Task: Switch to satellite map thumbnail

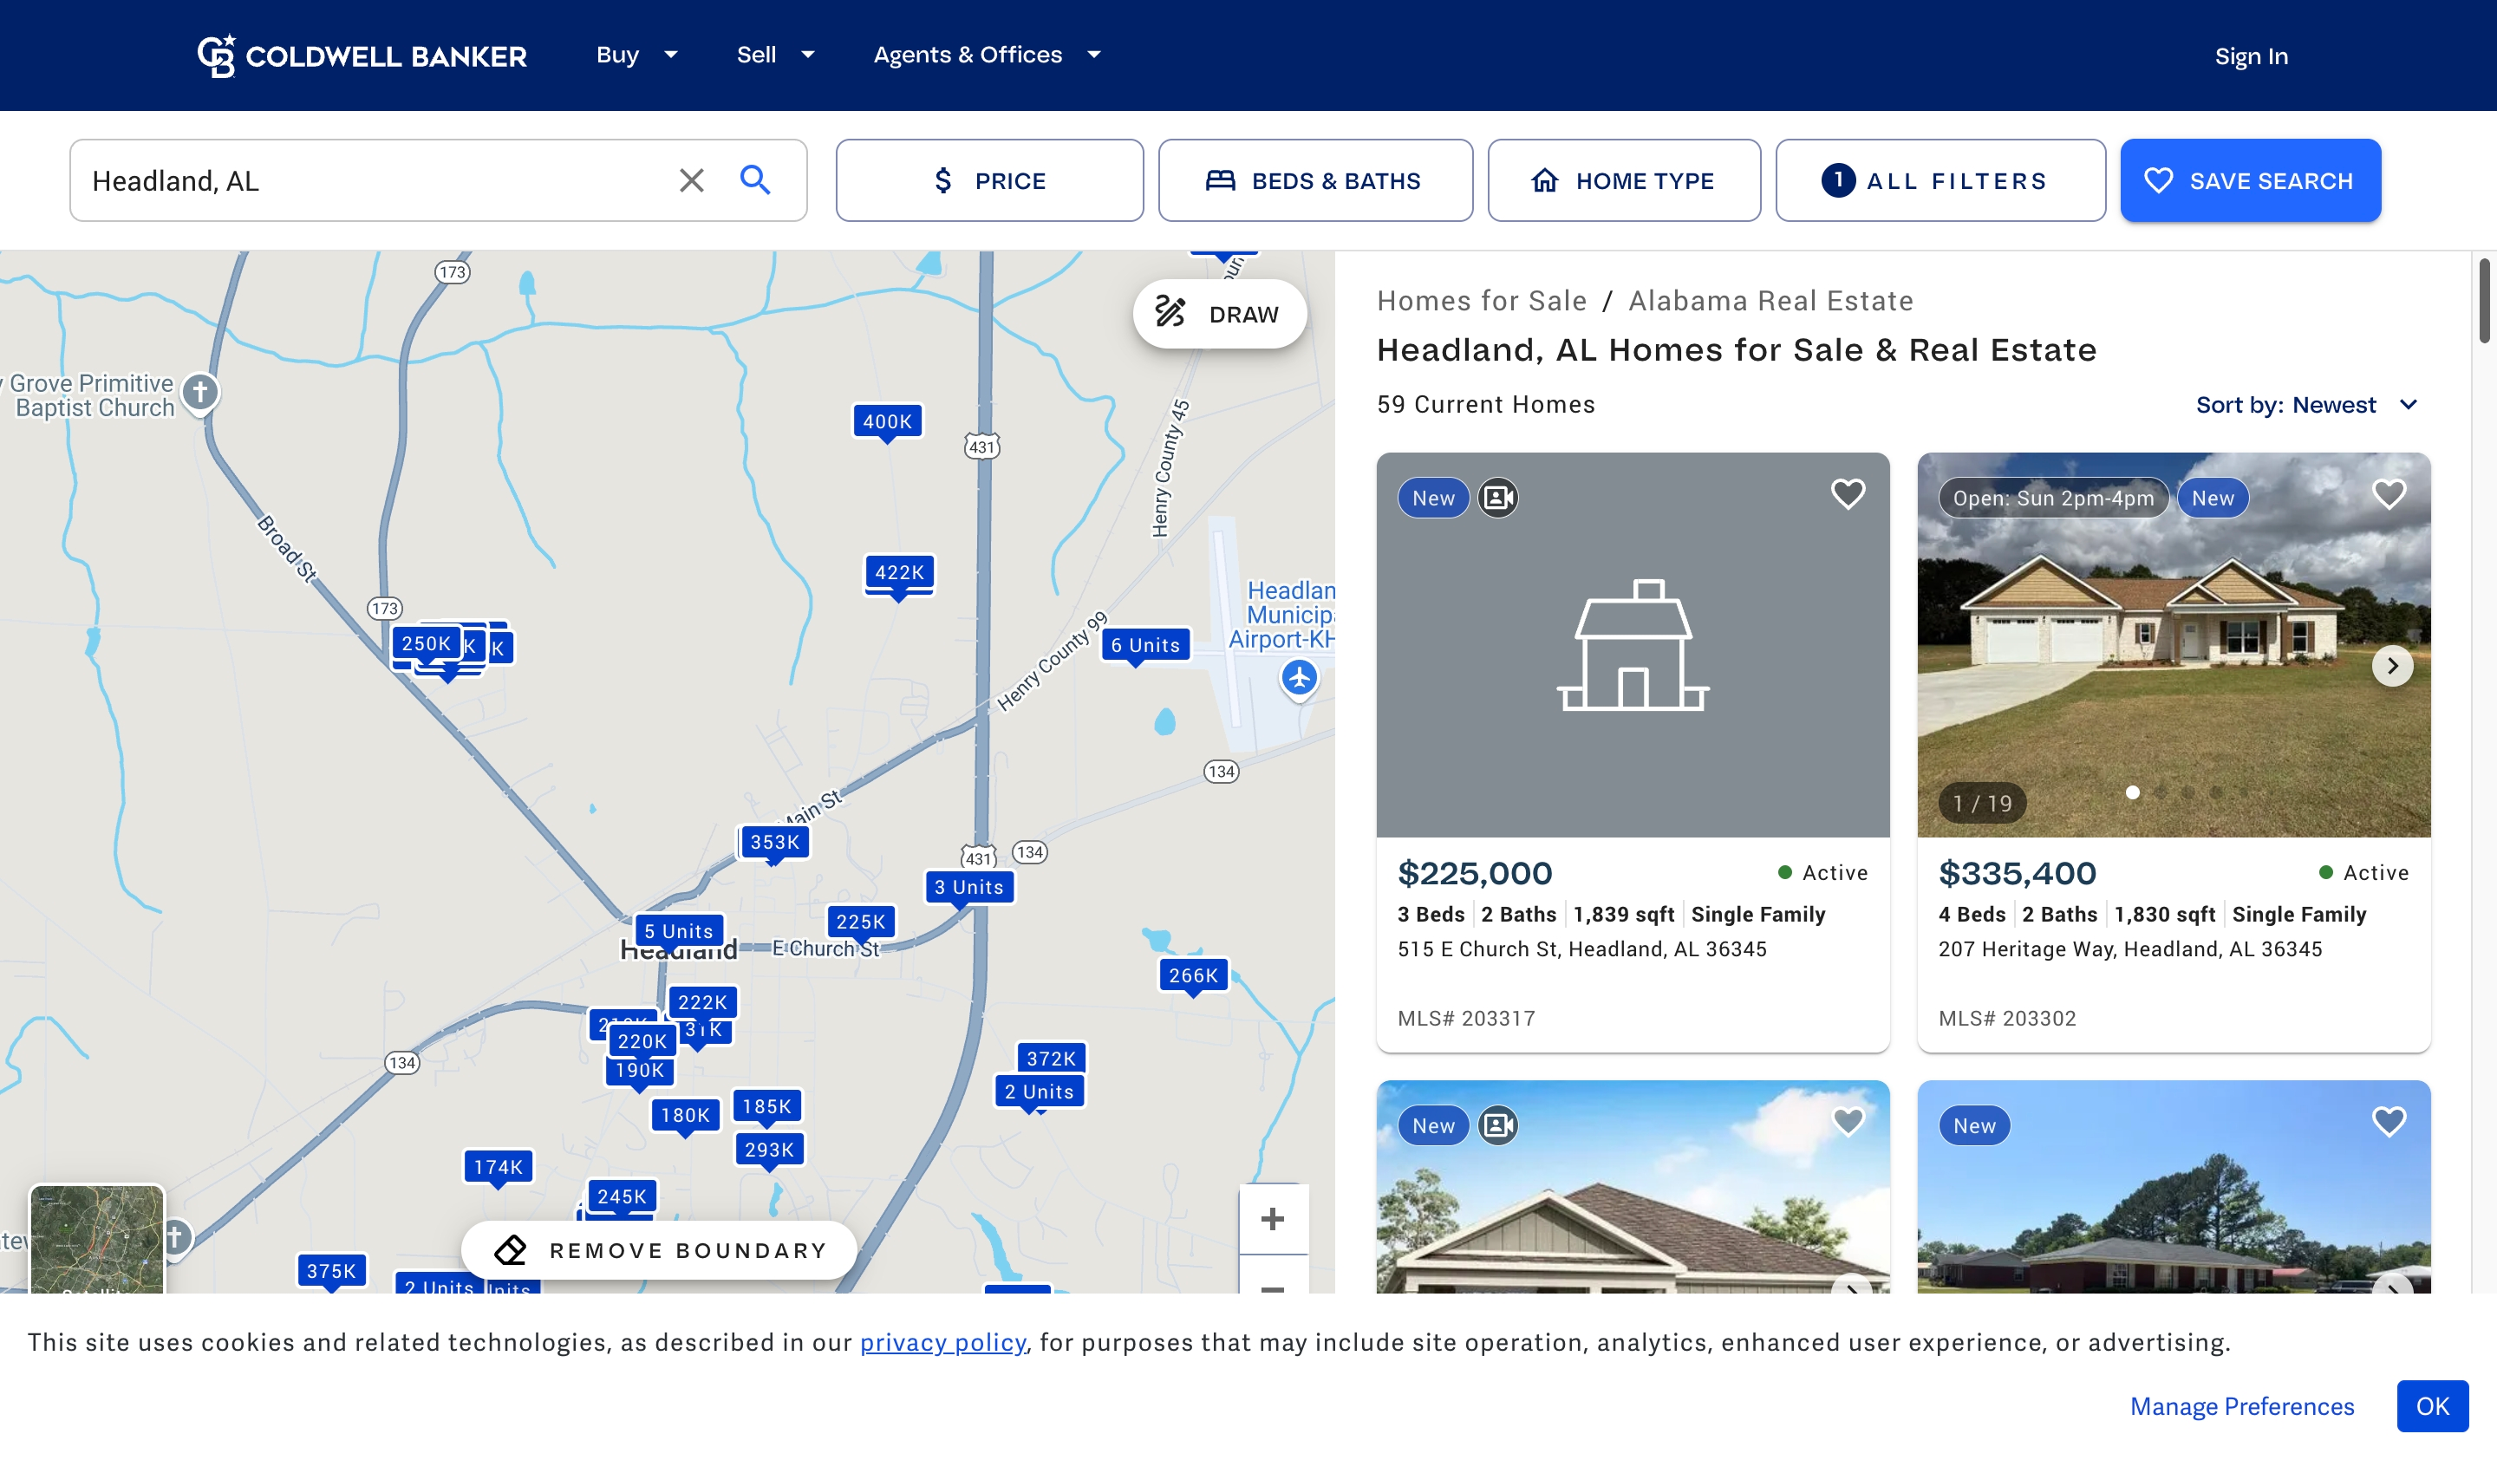Action: pyautogui.click(x=96, y=1239)
